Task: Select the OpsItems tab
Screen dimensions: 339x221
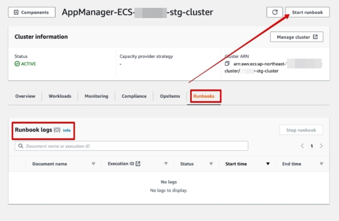Action: pos(170,96)
